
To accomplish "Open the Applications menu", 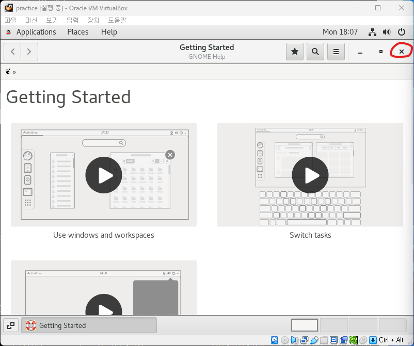I will click(x=36, y=32).
